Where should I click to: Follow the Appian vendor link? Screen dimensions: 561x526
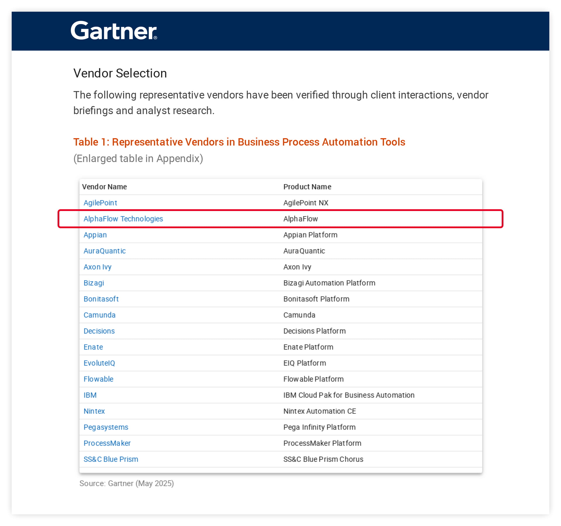[x=95, y=235]
